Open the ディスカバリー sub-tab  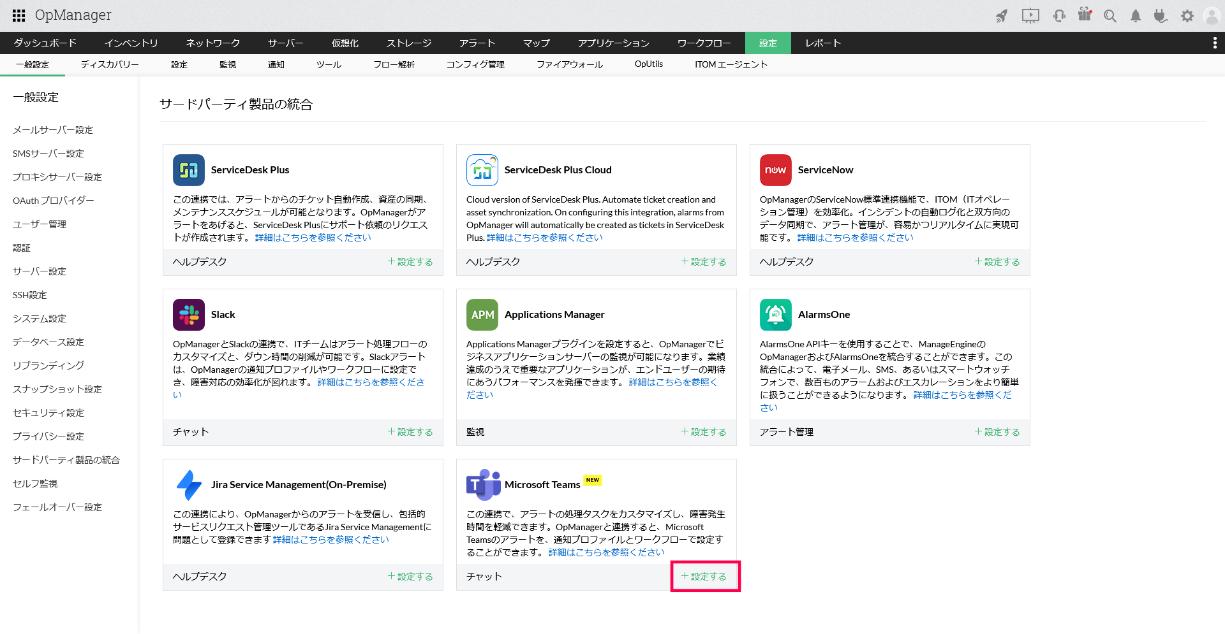pos(109,64)
